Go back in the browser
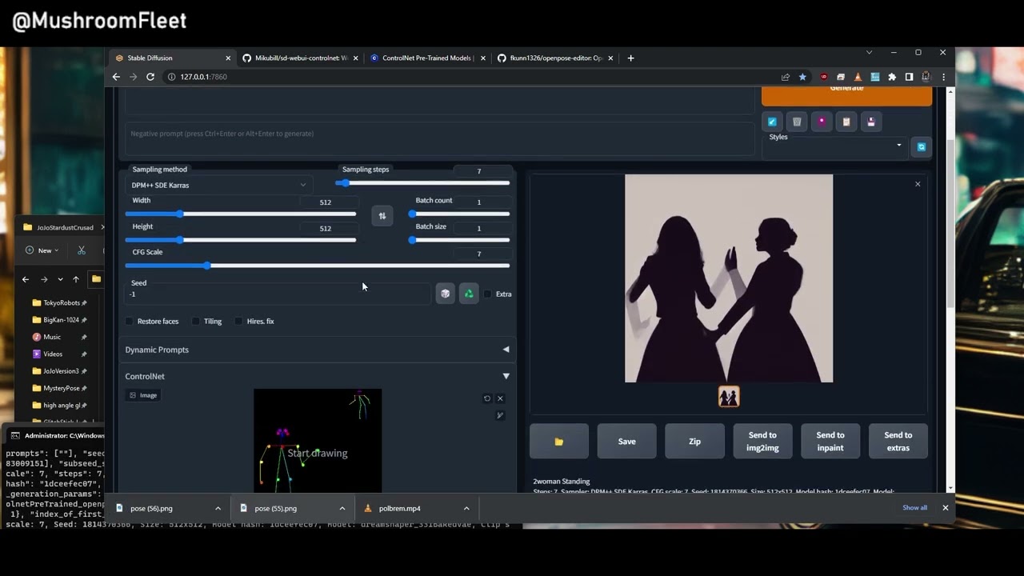 pos(116,77)
